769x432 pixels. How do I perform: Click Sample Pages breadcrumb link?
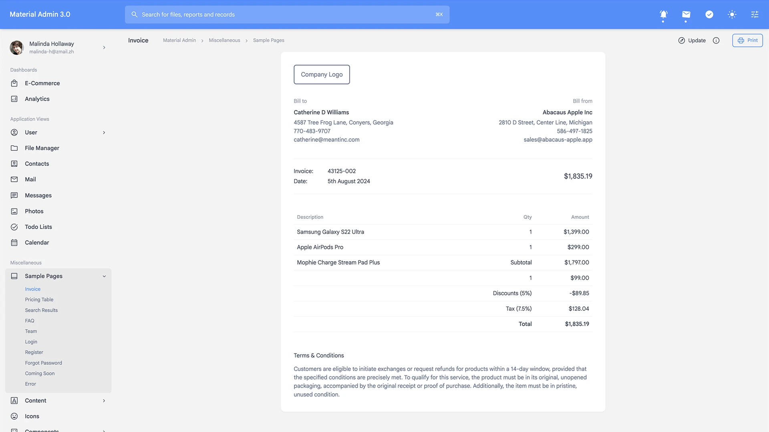[x=268, y=40]
